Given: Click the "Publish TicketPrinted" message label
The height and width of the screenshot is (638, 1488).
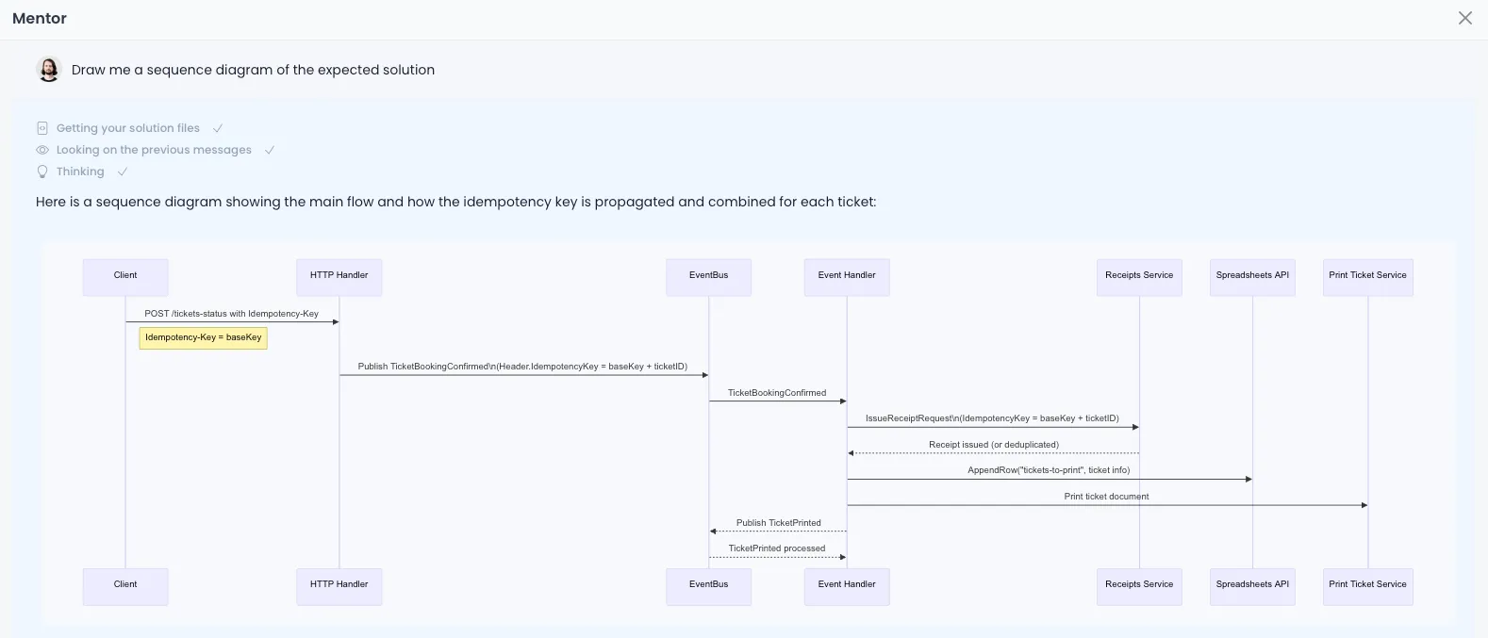Looking at the screenshot, I should (777, 522).
